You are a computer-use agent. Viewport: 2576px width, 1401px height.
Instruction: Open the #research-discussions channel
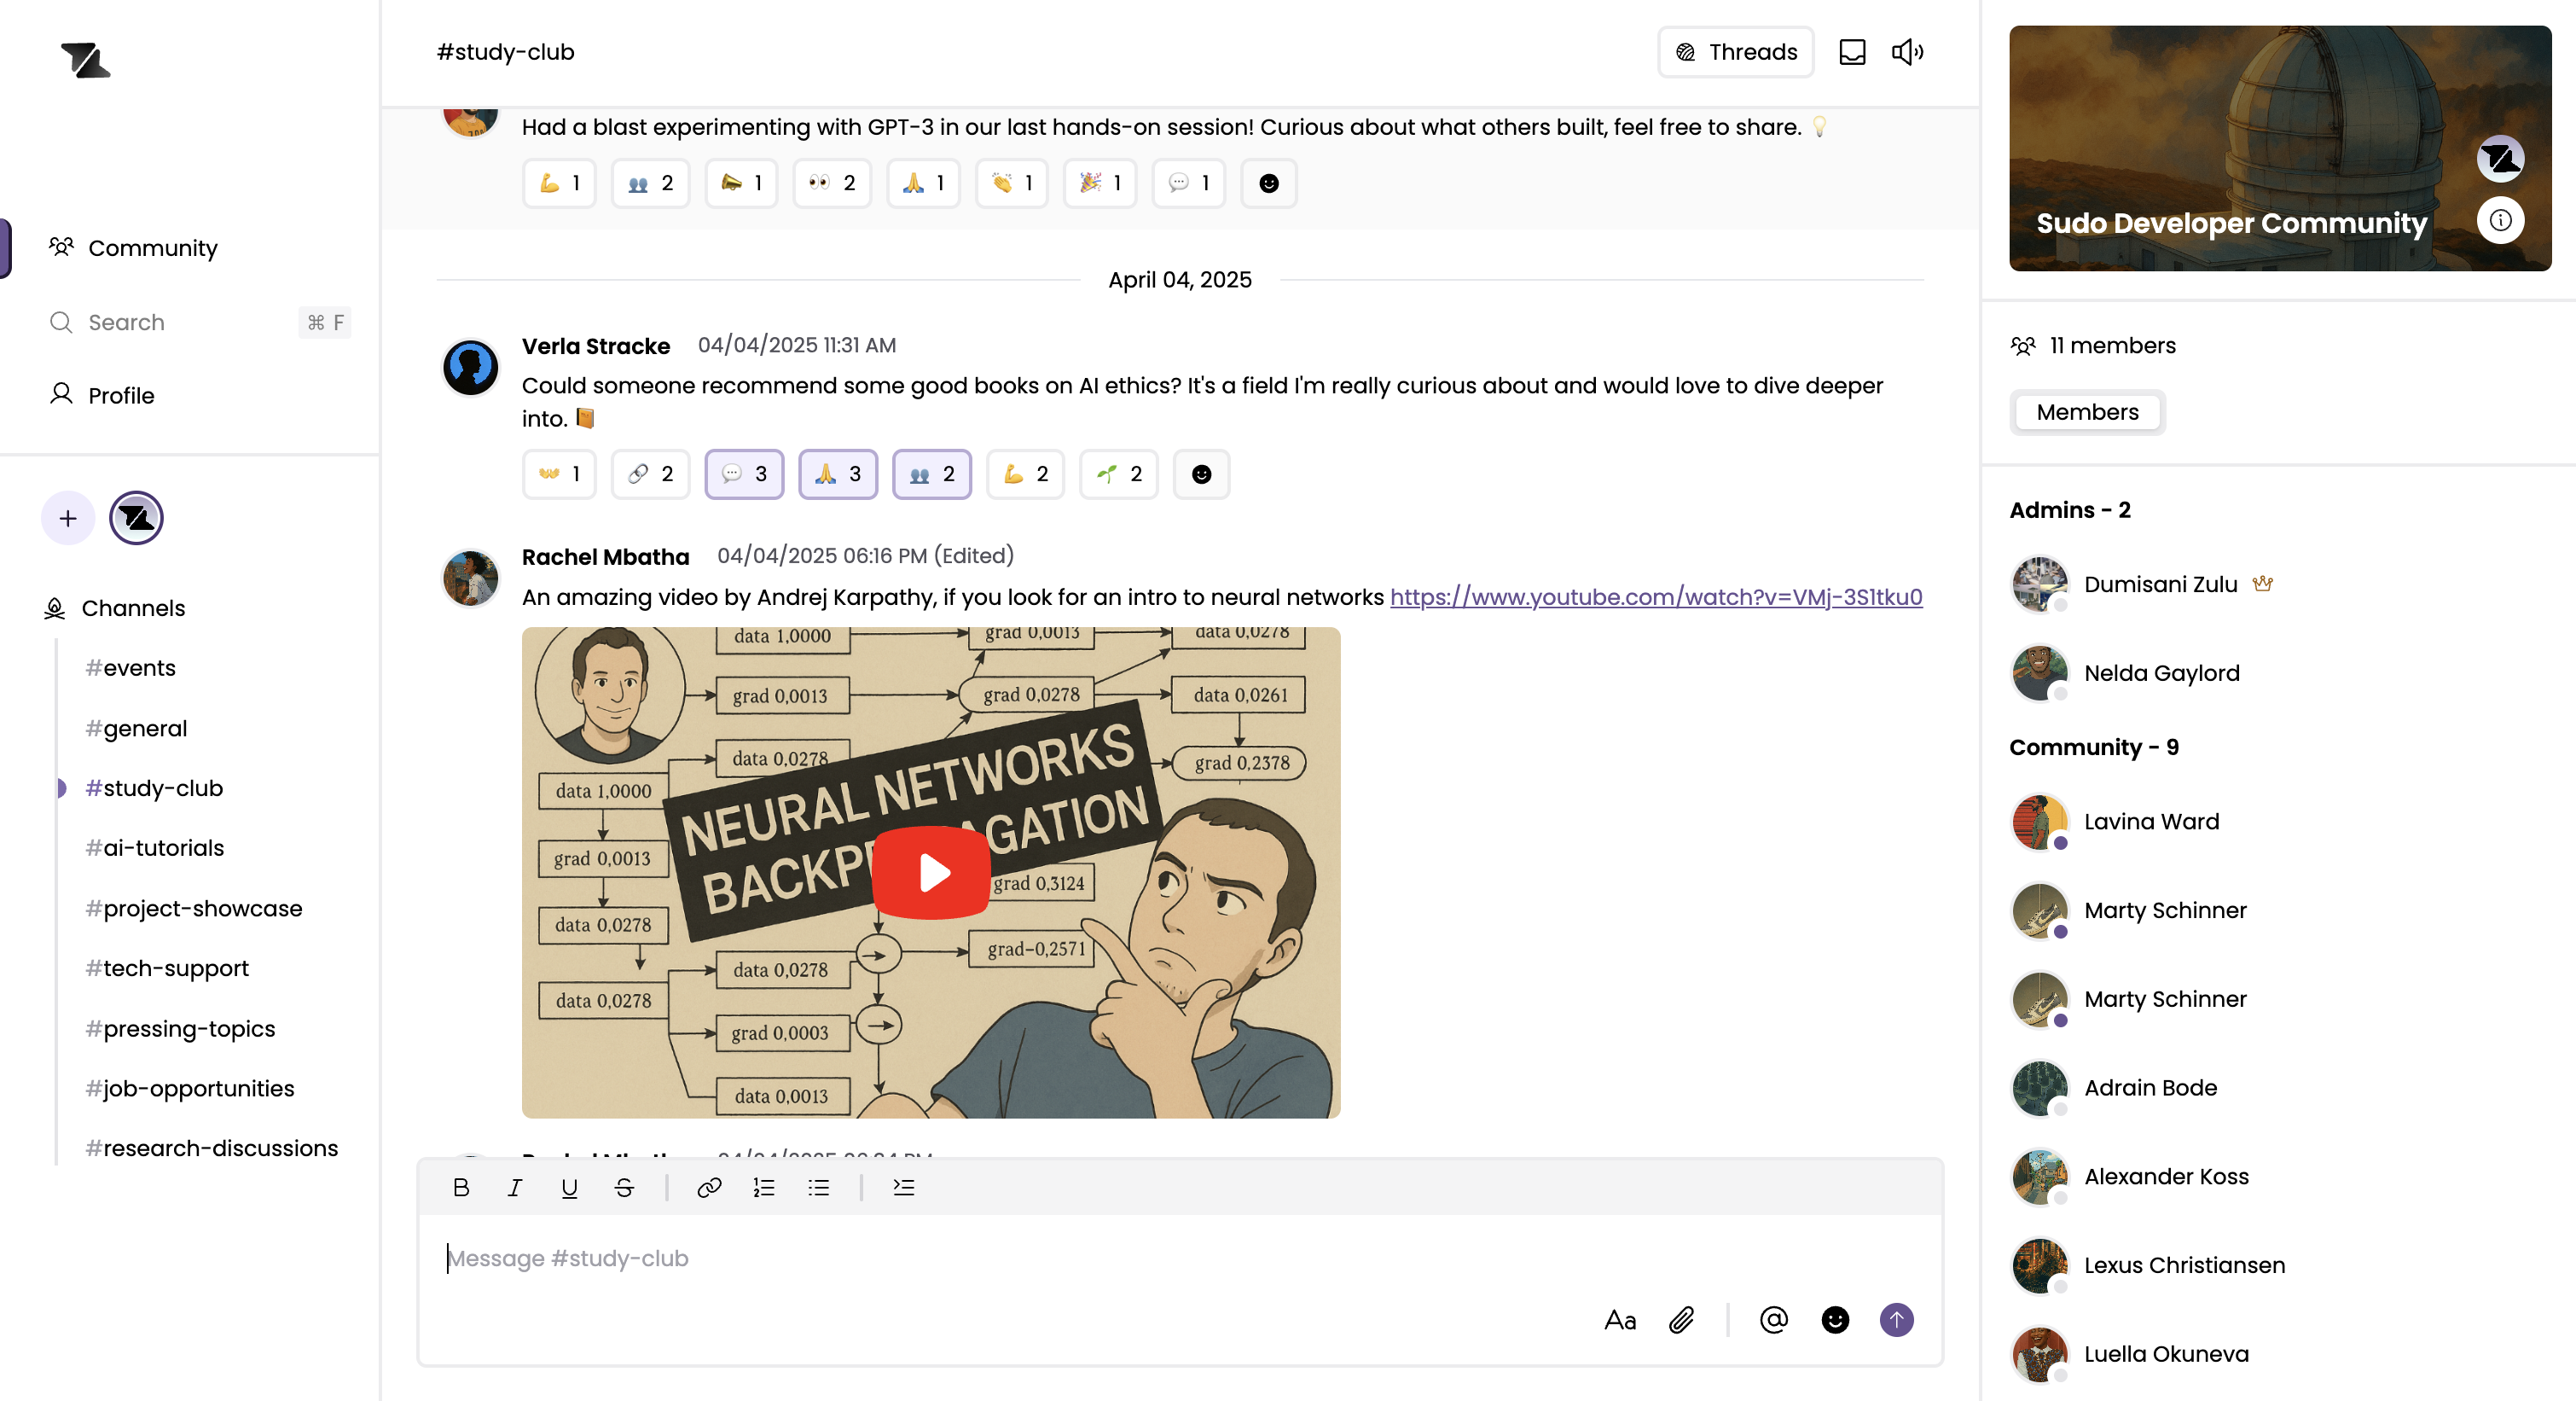click(x=212, y=1148)
